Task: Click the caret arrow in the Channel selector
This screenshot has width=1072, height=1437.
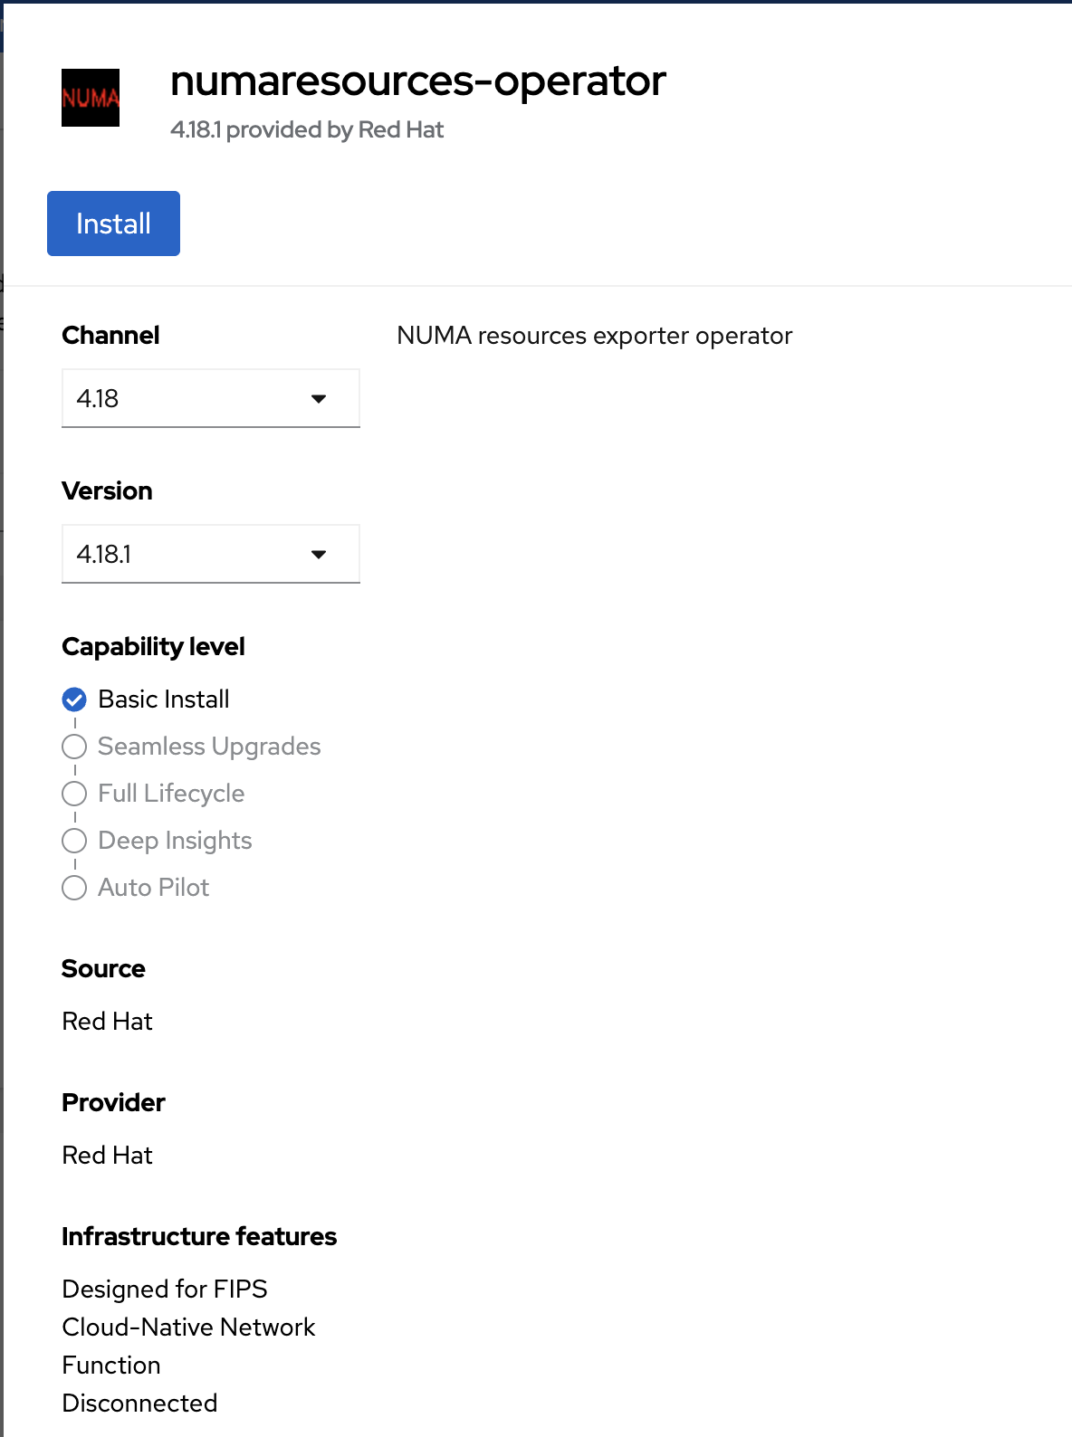Action: (319, 399)
